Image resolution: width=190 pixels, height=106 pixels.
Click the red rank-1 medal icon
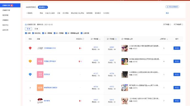point(30,48)
